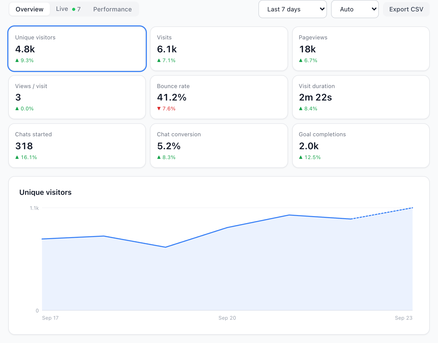The width and height of the screenshot is (438, 343).
Task: Select the Pageviews metric card
Action: coord(361,49)
